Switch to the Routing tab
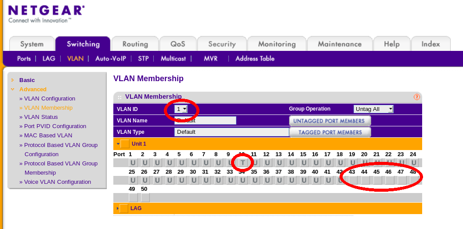Viewport: 463px width, 229px height. click(135, 44)
